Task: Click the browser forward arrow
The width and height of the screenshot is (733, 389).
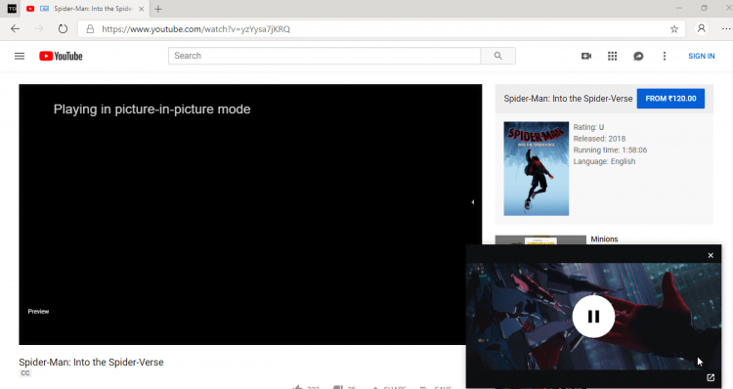Action: pos(39,29)
